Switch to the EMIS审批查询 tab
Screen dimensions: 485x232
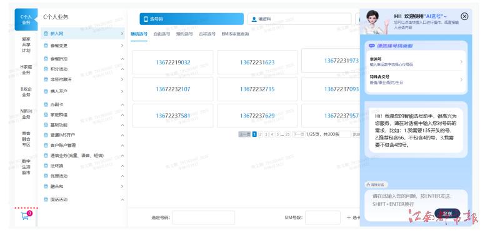pos(235,34)
